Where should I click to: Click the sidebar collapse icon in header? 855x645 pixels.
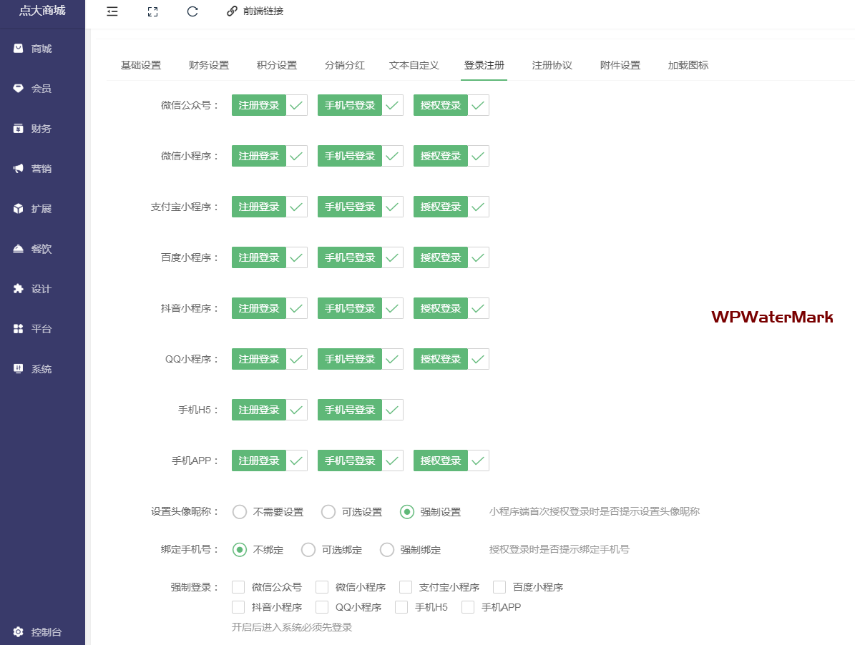[112, 11]
